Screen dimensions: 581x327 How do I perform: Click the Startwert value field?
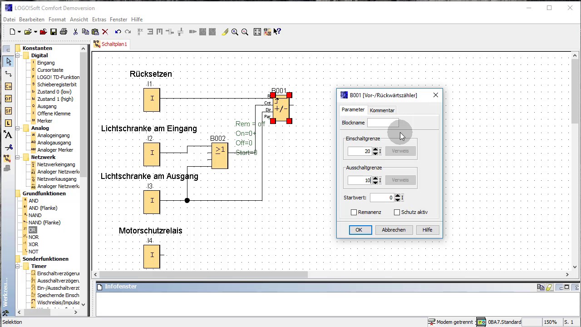(x=382, y=198)
